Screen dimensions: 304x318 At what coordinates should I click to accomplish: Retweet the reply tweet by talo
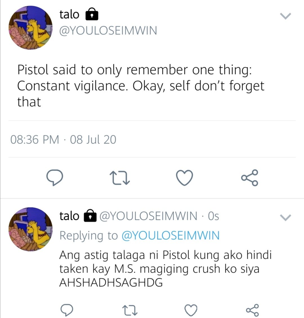pyautogui.click(x=130, y=310)
